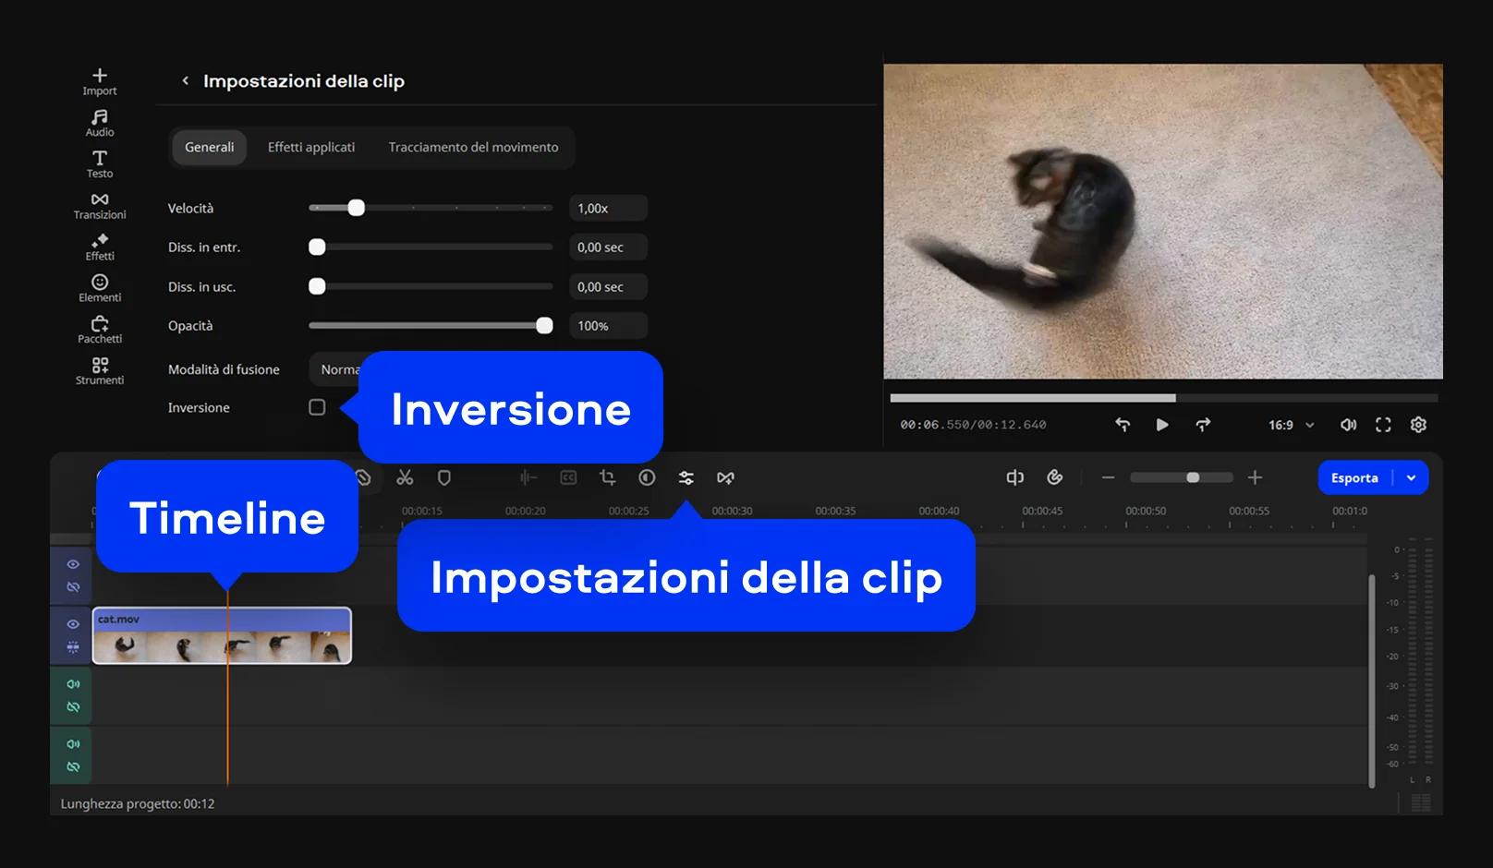The image size is (1493, 868).
Task: Toggle visibility eye on cat.mov track
Action: [73, 624]
